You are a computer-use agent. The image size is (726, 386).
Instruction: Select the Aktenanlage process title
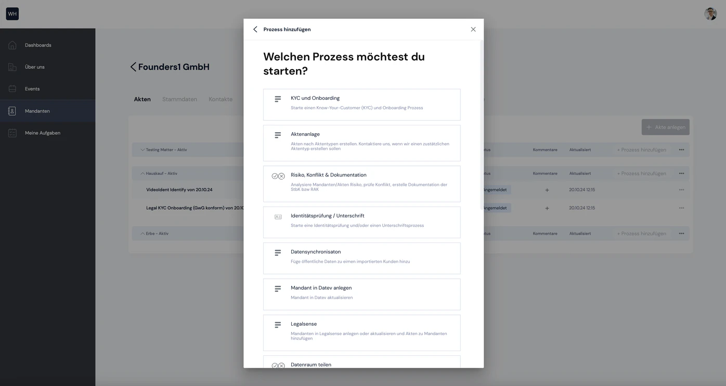(305, 134)
